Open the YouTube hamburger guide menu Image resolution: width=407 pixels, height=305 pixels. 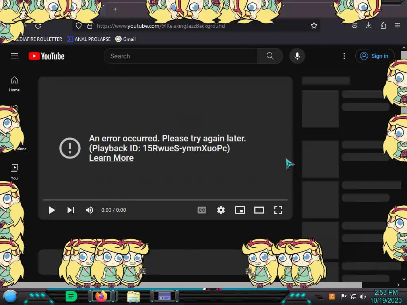(14, 56)
